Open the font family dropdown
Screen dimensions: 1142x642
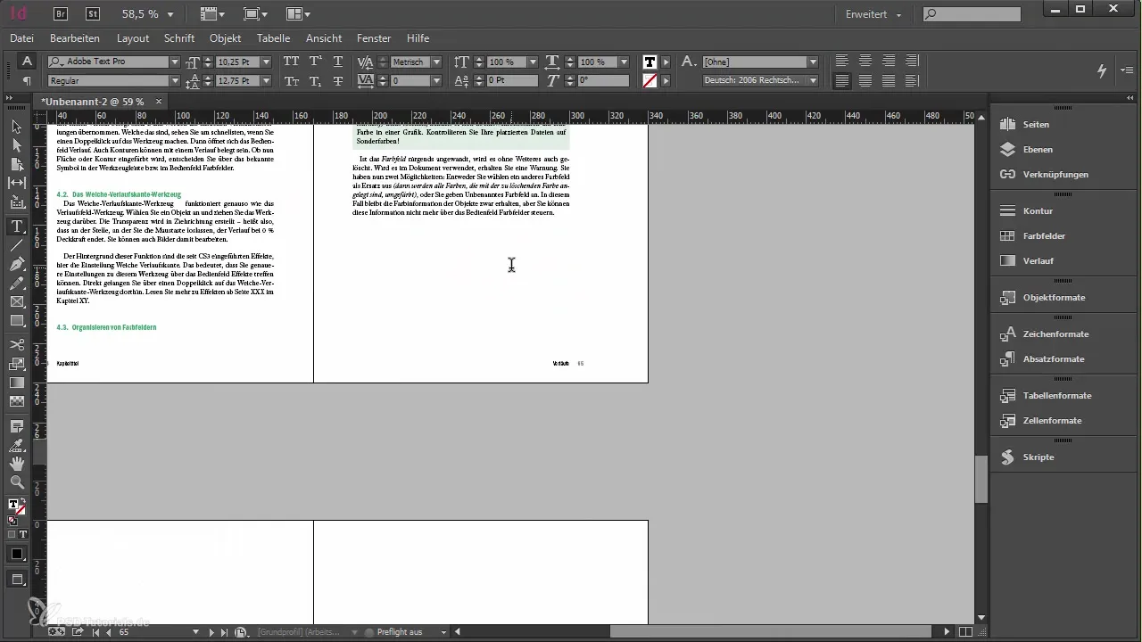coord(175,62)
